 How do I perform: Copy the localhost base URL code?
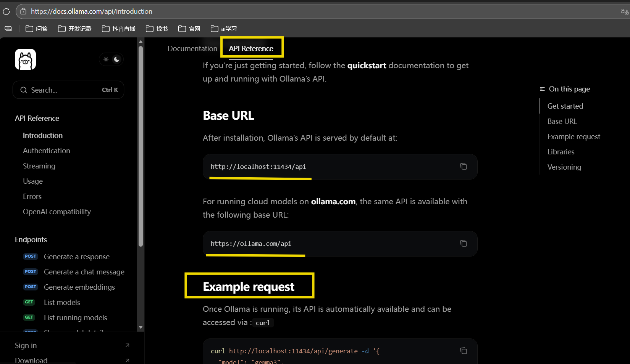pos(464,166)
